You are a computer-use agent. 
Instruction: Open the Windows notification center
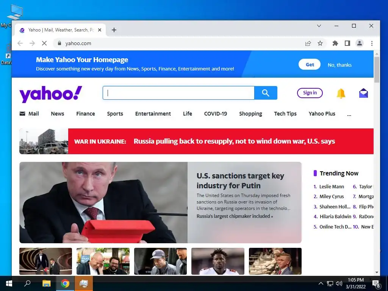point(376,284)
